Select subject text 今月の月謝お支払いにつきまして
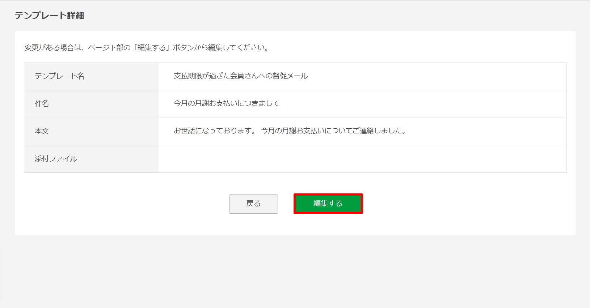590x308 pixels. tap(227, 103)
